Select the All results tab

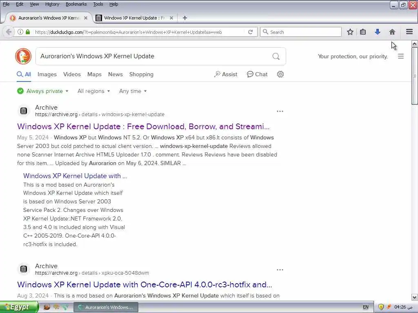click(x=24, y=74)
